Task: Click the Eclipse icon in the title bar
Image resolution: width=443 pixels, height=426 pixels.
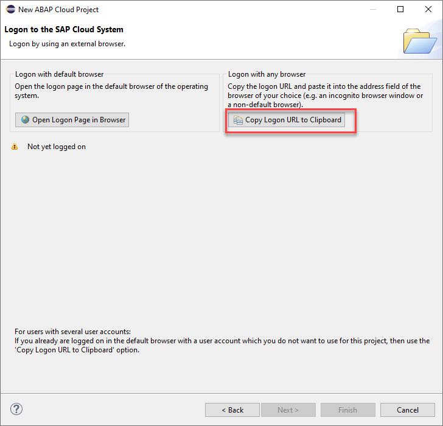Action: (x=10, y=9)
